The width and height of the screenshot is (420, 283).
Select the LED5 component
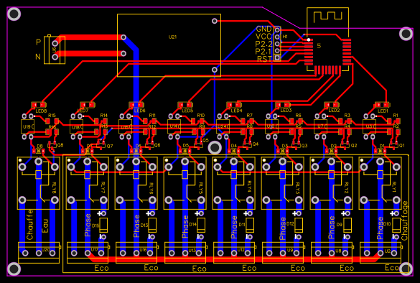185,105
